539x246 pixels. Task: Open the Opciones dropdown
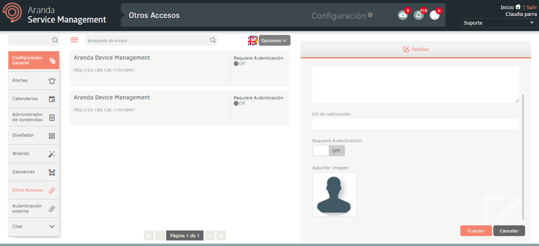[275, 41]
